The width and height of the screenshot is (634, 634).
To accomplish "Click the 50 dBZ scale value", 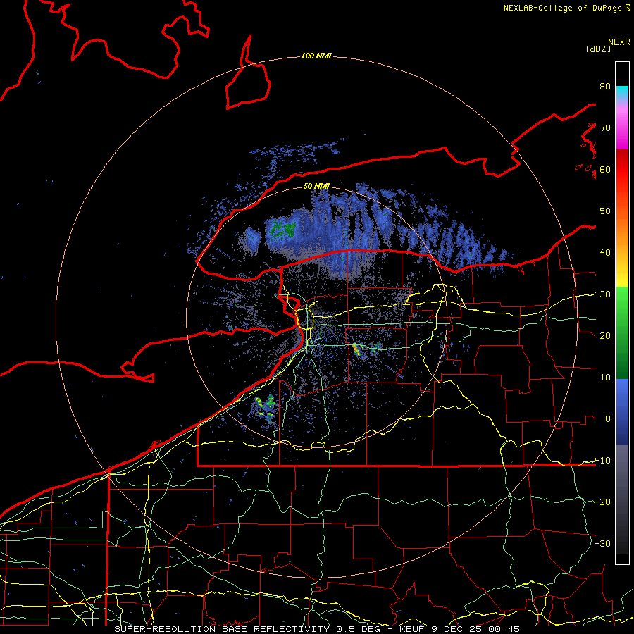I will click(605, 211).
